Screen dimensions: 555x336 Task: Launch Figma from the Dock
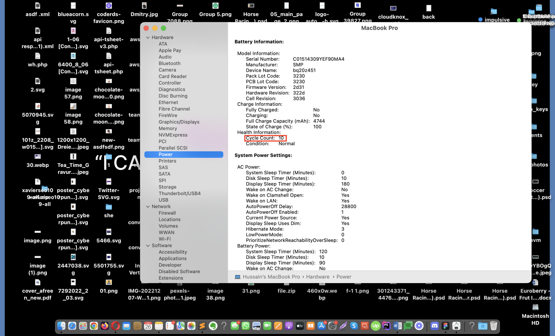click(445, 326)
